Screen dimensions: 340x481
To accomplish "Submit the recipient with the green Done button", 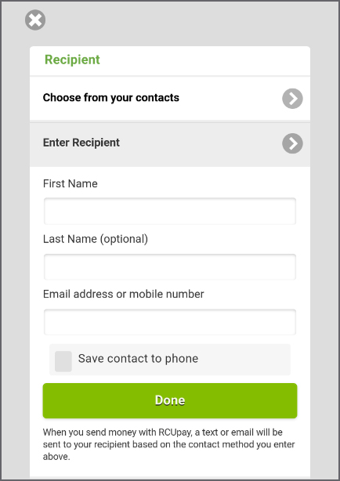I will (170, 400).
